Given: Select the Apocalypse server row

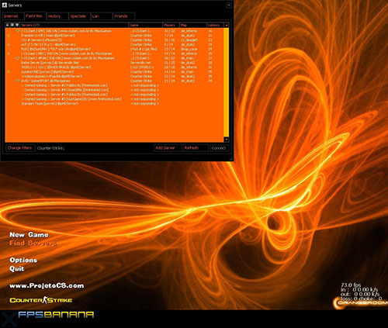Looking at the screenshot, I should 114,76.
